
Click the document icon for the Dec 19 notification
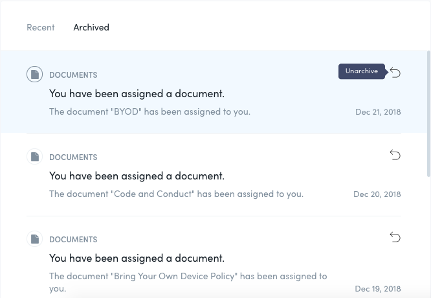point(35,239)
